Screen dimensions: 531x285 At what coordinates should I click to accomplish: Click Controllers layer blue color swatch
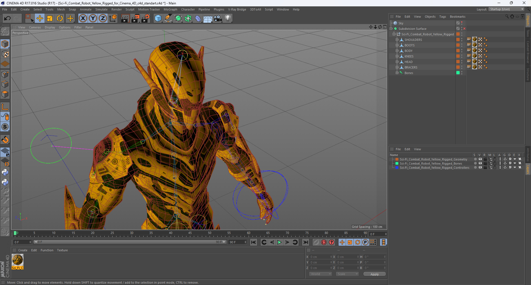pyautogui.click(x=397, y=168)
